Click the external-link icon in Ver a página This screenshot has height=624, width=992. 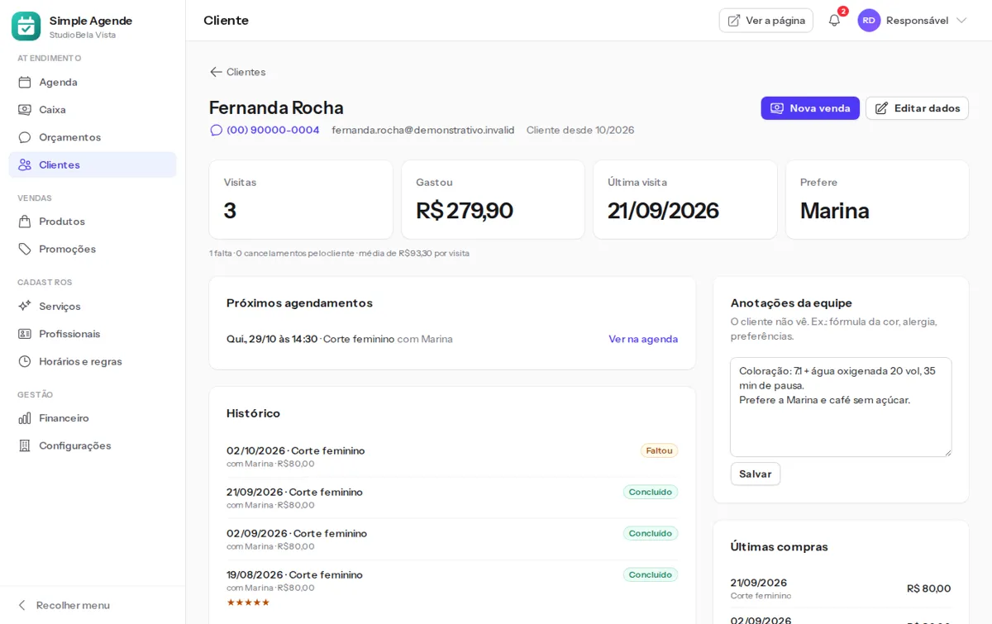point(734,21)
